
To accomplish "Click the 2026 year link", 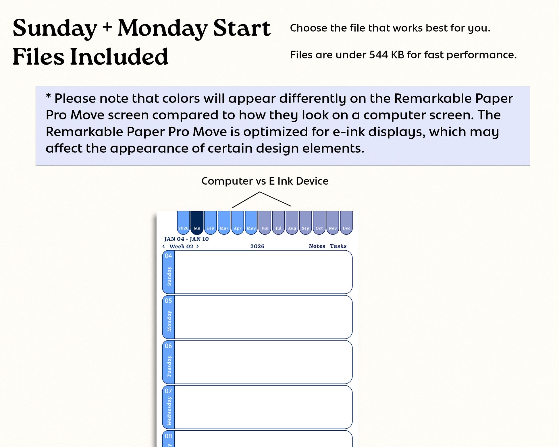I will click(x=257, y=246).
